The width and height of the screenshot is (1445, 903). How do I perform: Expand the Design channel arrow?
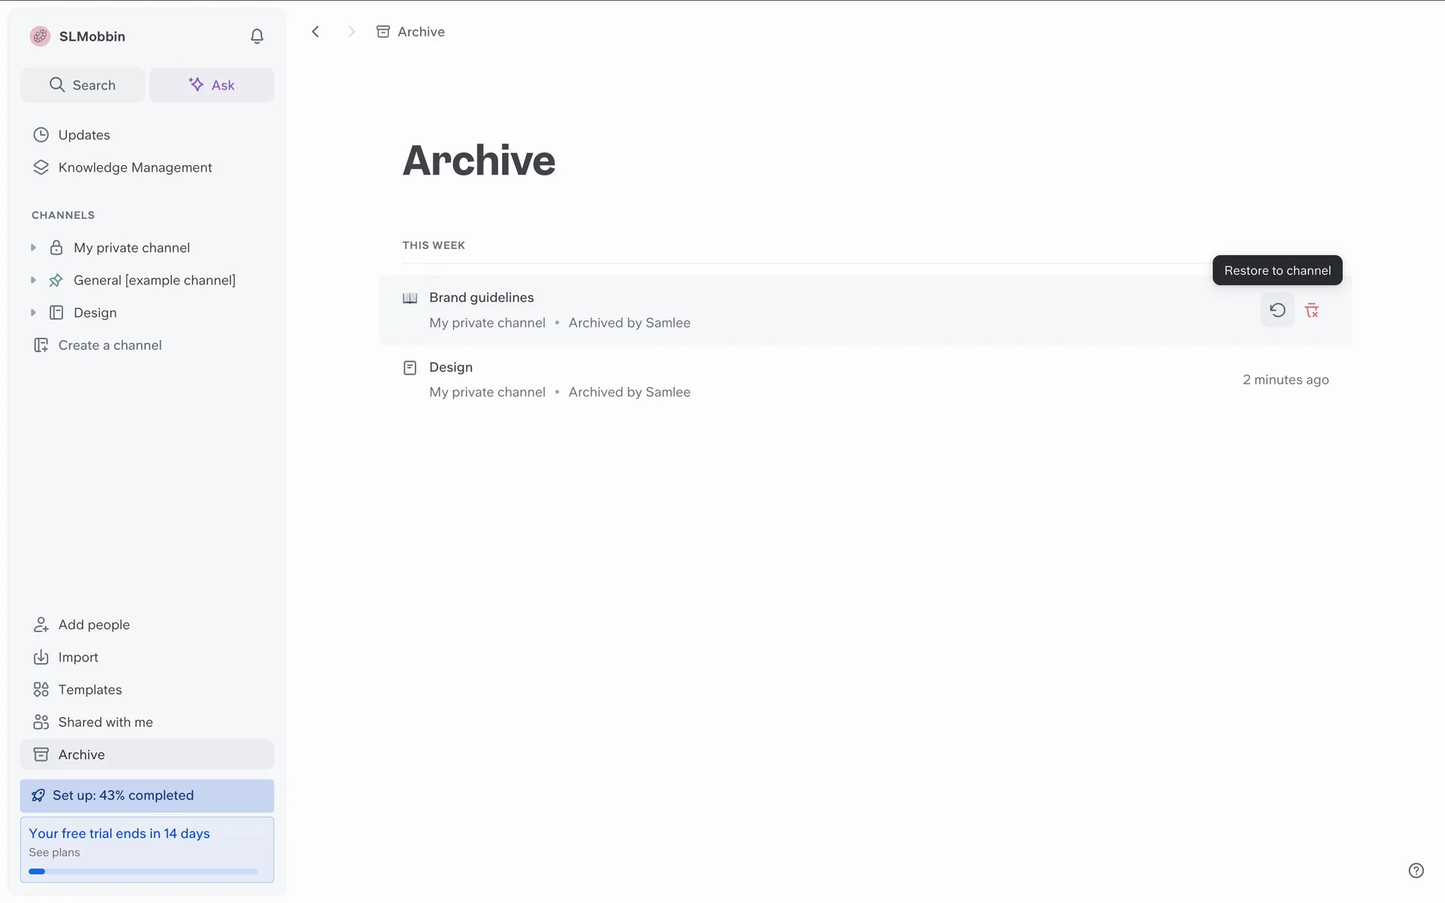coord(33,312)
